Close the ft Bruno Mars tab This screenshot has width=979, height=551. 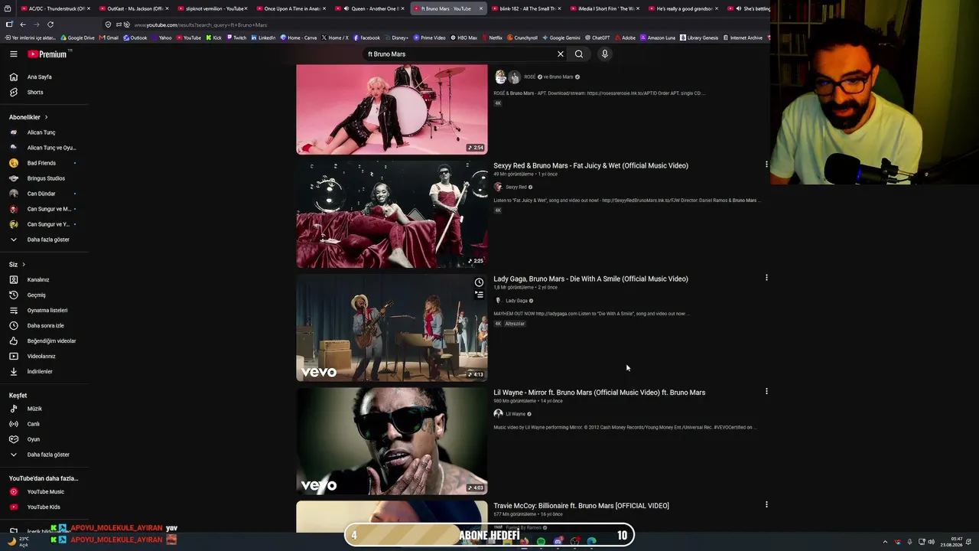pyautogui.click(x=481, y=8)
